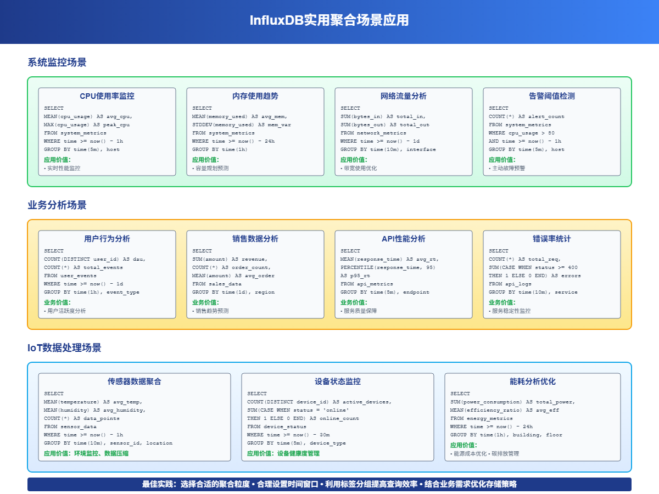The width and height of the screenshot is (659, 494).
Task: Click the 销售趋势预测 value text
Action: click(213, 311)
